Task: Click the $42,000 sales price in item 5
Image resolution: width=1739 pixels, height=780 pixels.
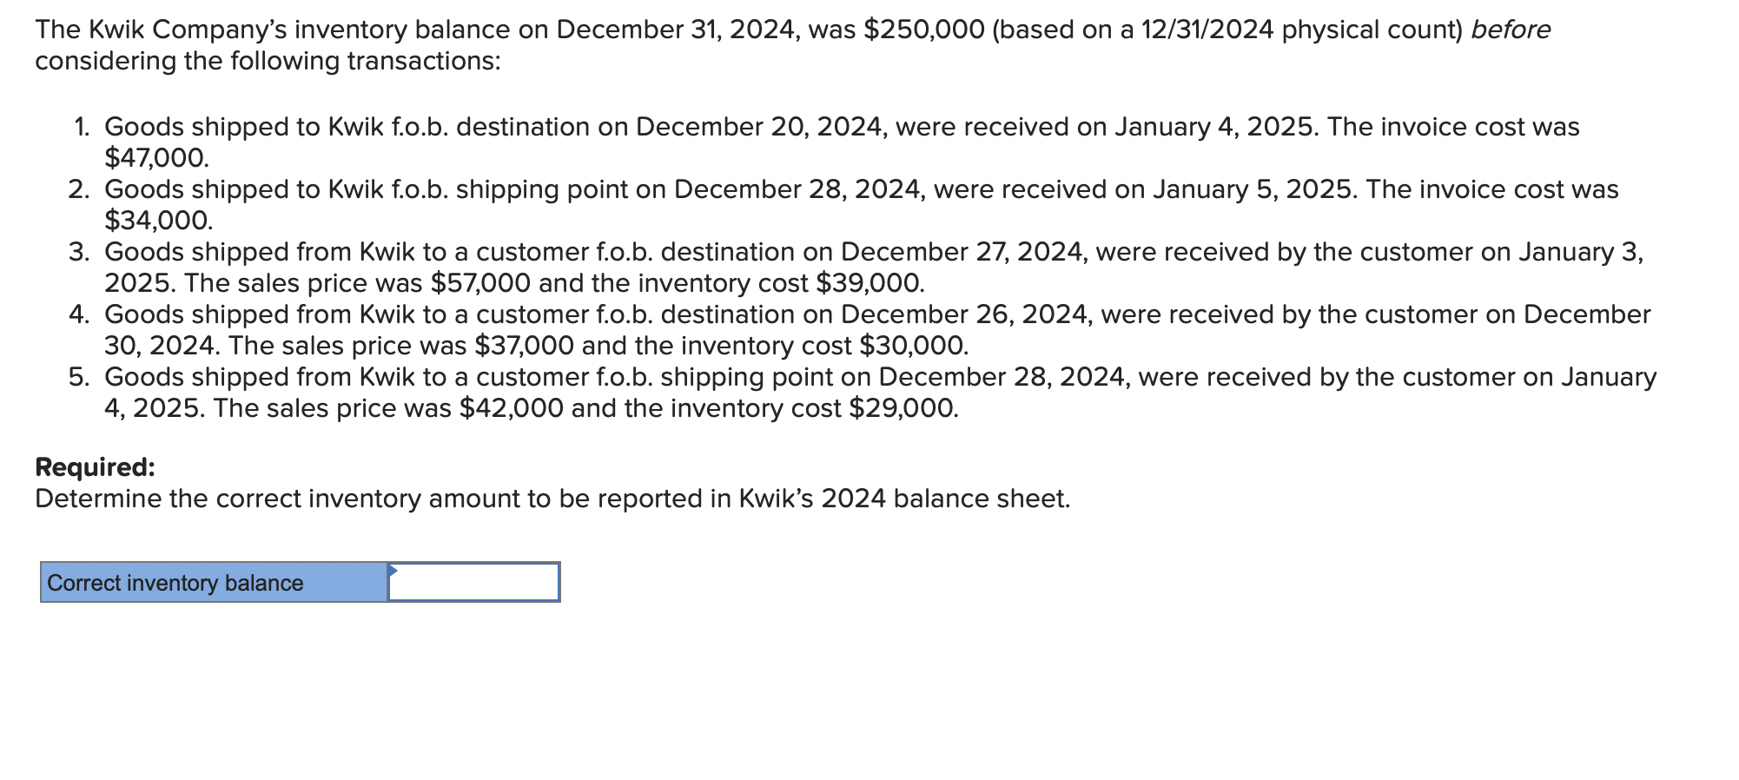Action: click(511, 408)
